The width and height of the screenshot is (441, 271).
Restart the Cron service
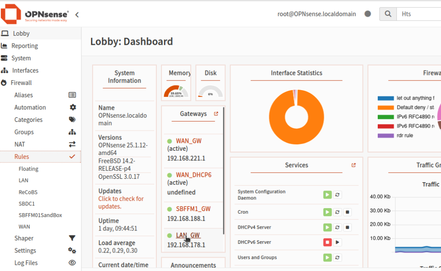coord(338,212)
